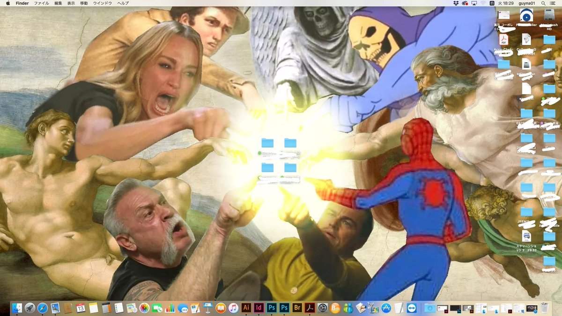Screen dimensions: 562x316
Task: Open iTunes from the Dock
Action: coord(233,308)
